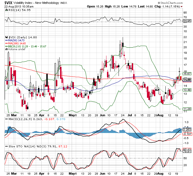Viewport: 193px width, 176px height.
Task: Click the red down-arrow after the Chg value
Action: click(x=181, y=7)
